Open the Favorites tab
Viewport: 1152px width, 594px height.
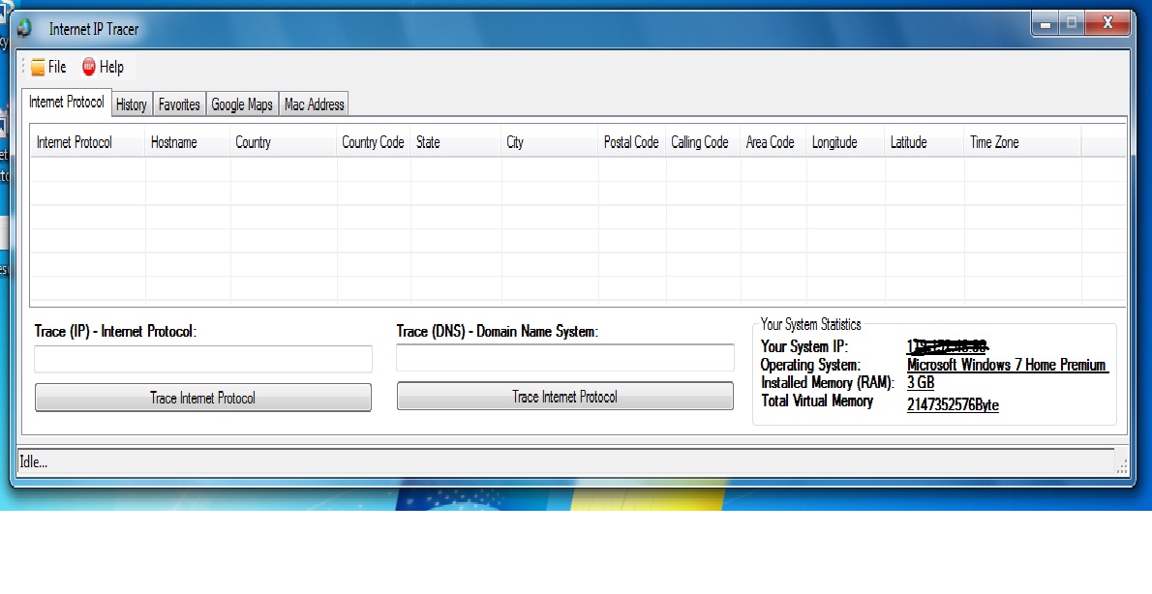[178, 104]
